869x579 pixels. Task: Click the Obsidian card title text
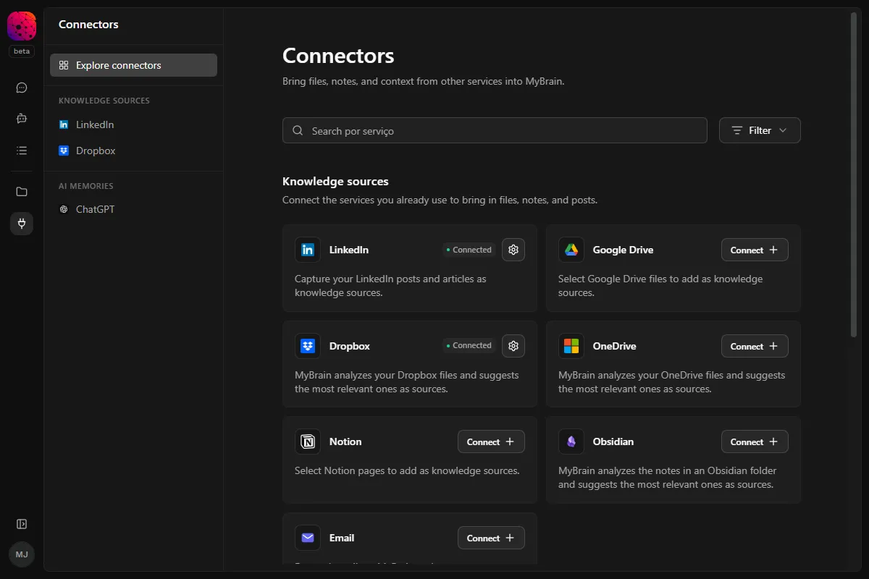click(x=613, y=441)
